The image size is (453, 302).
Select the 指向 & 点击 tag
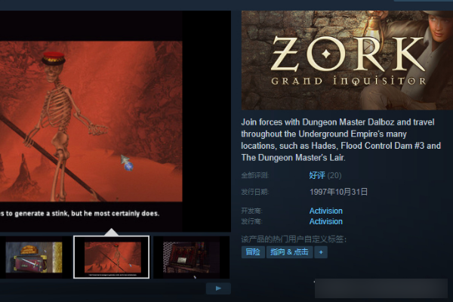(x=289, y=252)
